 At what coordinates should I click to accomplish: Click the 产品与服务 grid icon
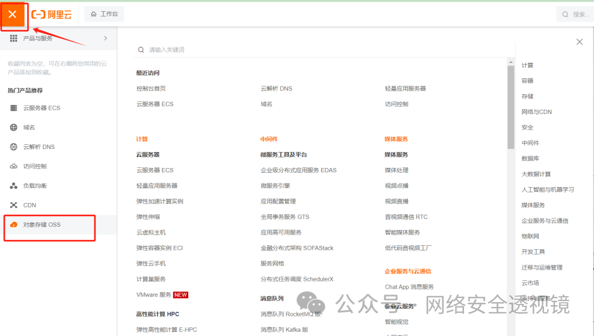pos(14,38)
